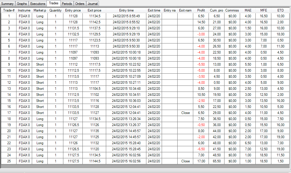
Task: Click the Instrument column header
Action: (x=24, y=10)
